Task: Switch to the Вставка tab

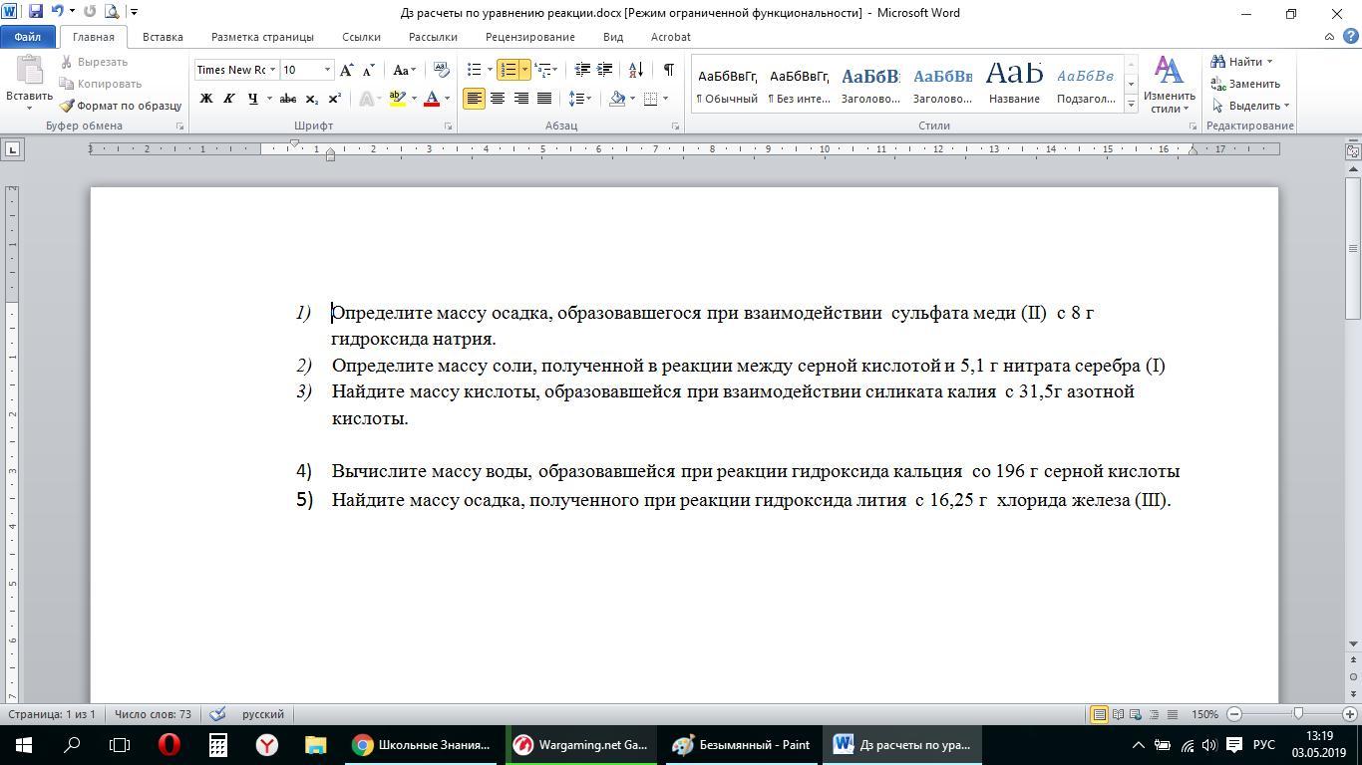Action: 163,37
